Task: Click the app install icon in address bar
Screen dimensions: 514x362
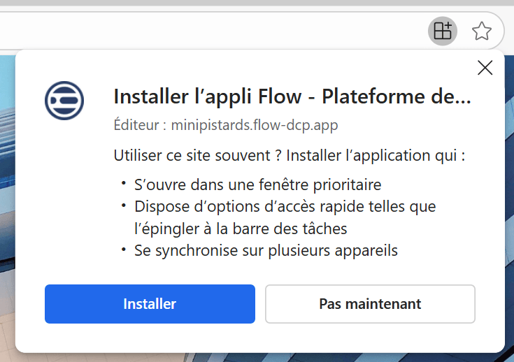Action: (x=443, y=31)
